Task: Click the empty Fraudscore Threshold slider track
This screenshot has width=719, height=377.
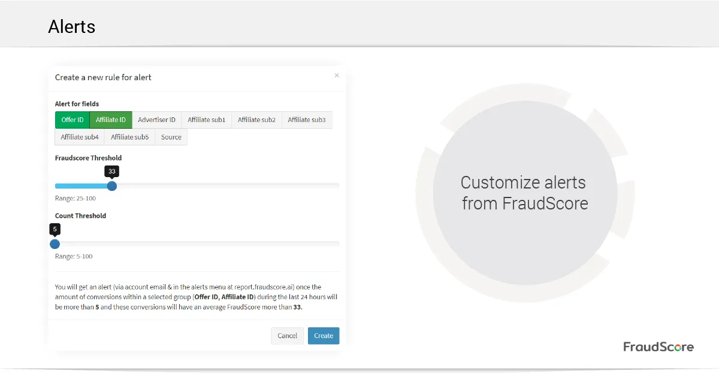Action: coord(228,186)
